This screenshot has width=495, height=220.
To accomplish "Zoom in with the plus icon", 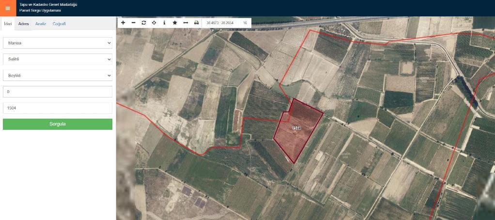I will tap(123, 23).
